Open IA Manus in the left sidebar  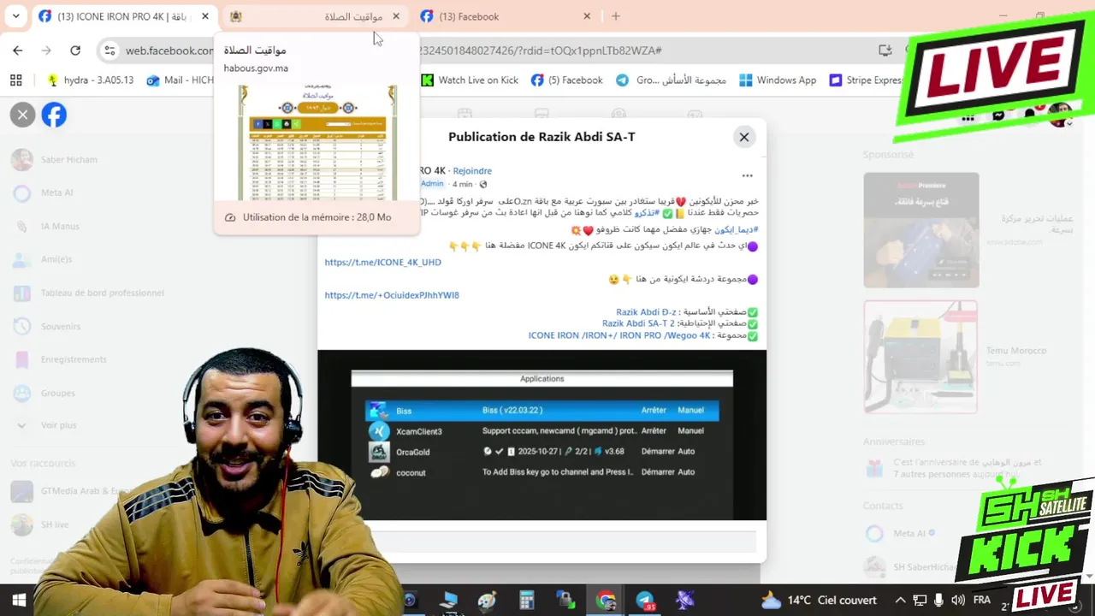46,226
